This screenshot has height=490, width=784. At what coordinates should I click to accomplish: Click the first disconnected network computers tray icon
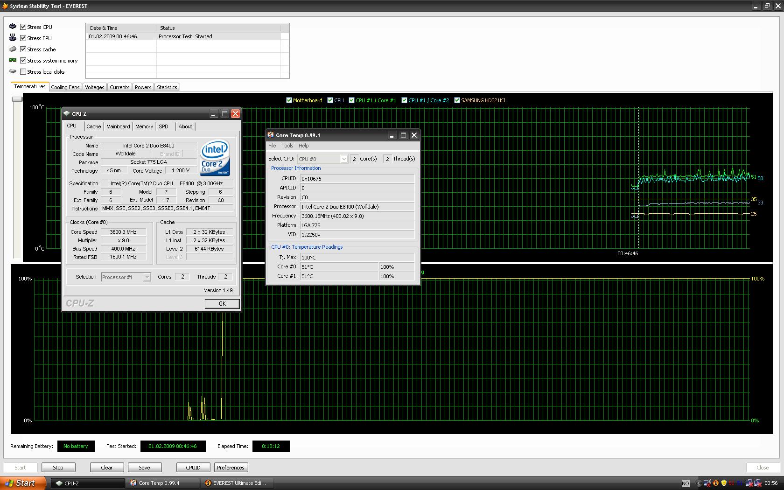tap(749, 483)
